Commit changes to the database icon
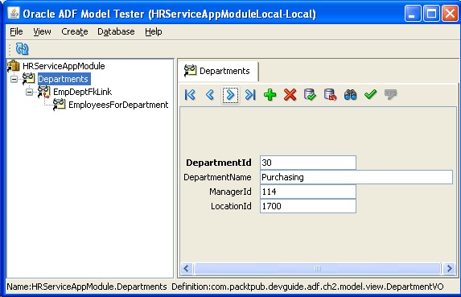Viewport: 461px width, 297px height. 310,95
